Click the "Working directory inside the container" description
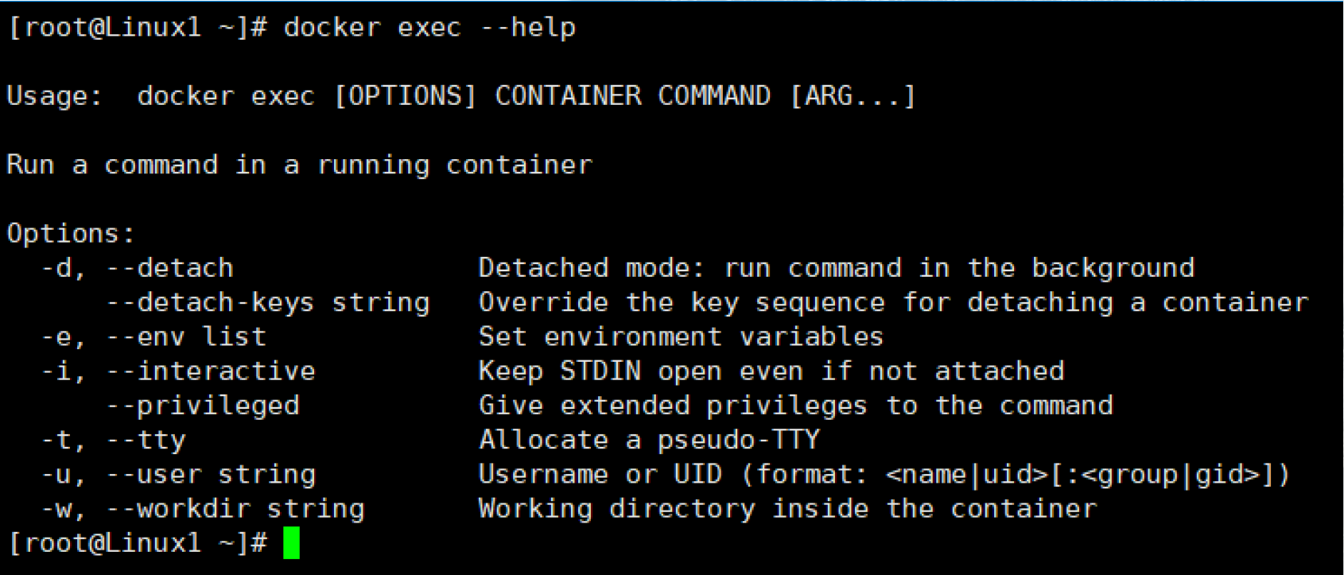1344x575 pixels. point(787,509)
